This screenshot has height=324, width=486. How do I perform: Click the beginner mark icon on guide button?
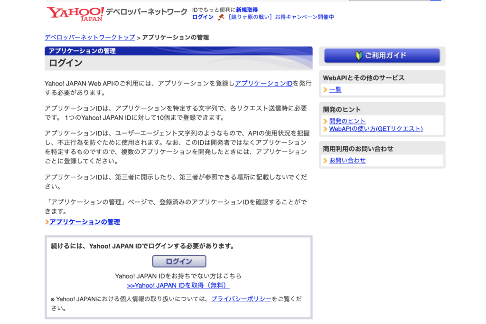[359, 56]
